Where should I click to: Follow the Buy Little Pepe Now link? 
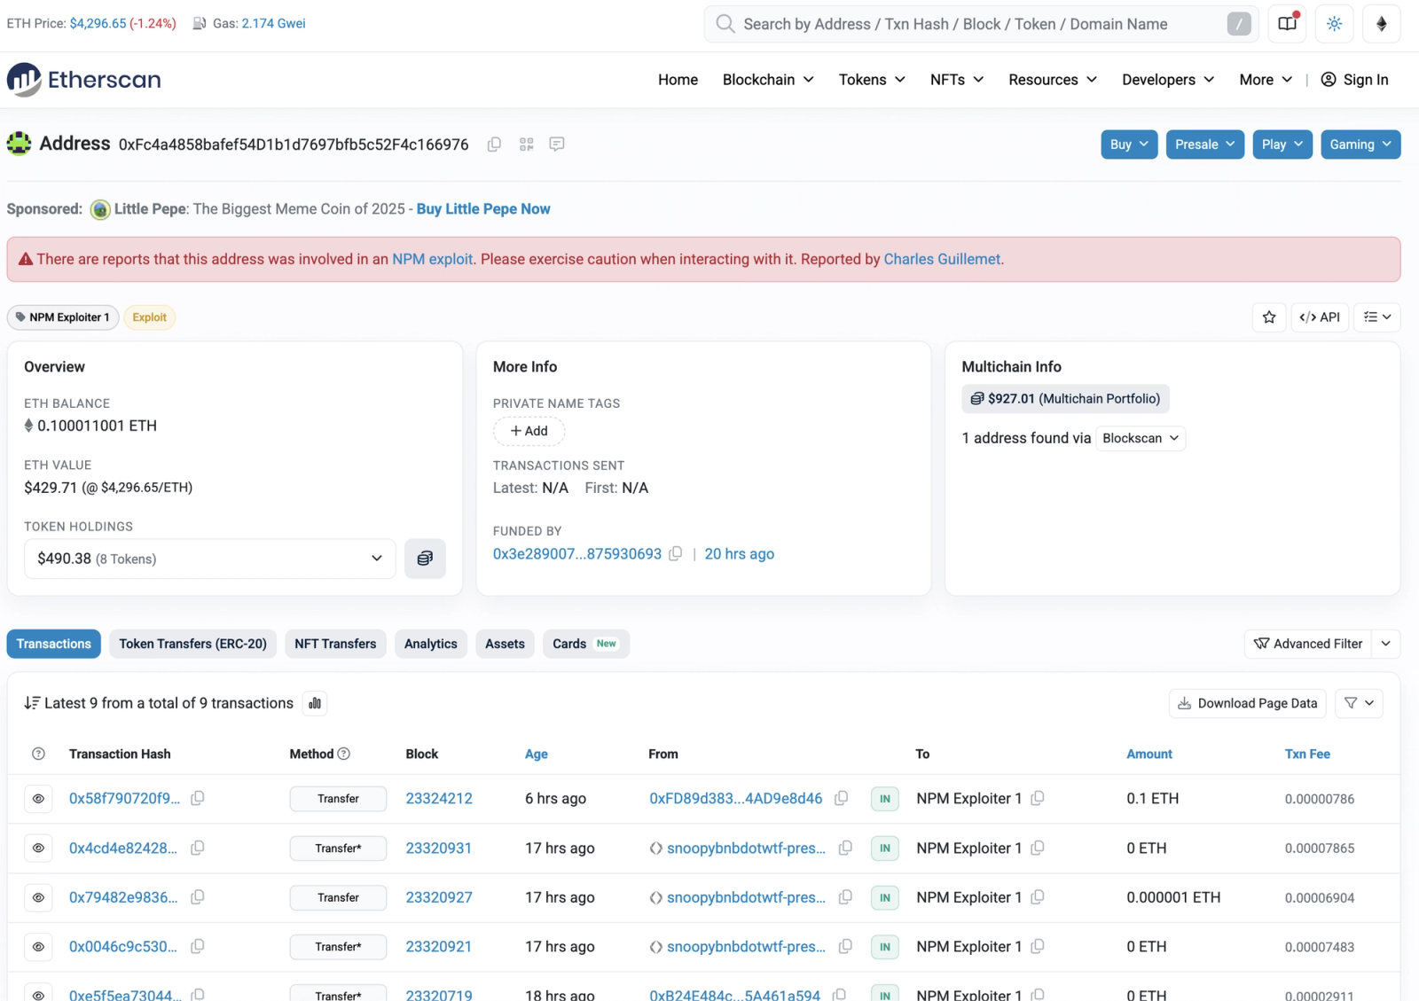[x=483, y=209]
